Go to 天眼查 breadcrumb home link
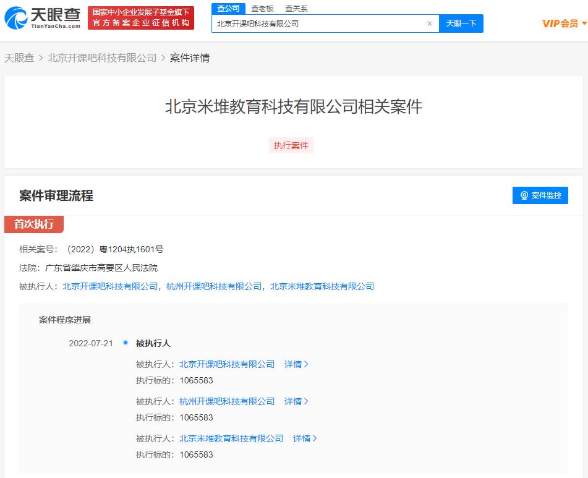Image resolution: width=588 pixels, height=478 pixels. [19, 58]
